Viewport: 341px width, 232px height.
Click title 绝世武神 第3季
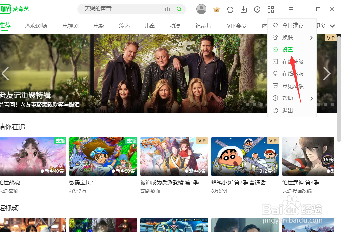(300, 182)
